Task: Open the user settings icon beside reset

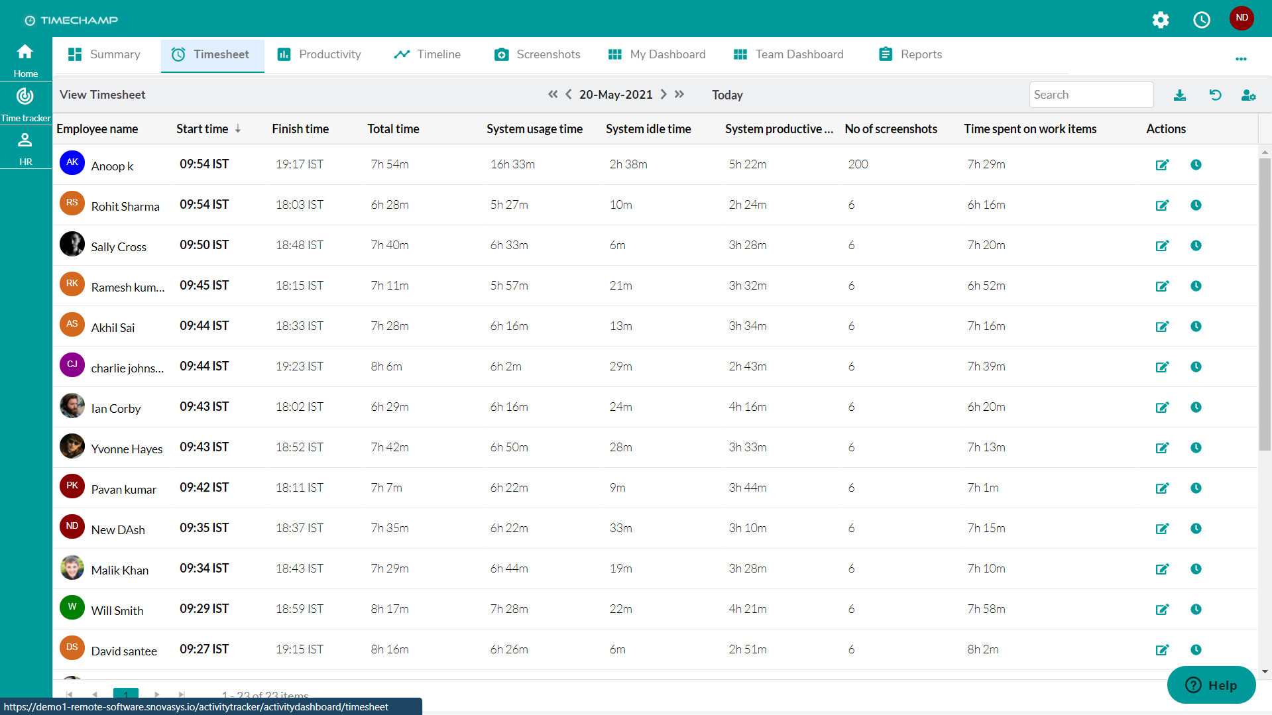Action: tap(1248, 95)
